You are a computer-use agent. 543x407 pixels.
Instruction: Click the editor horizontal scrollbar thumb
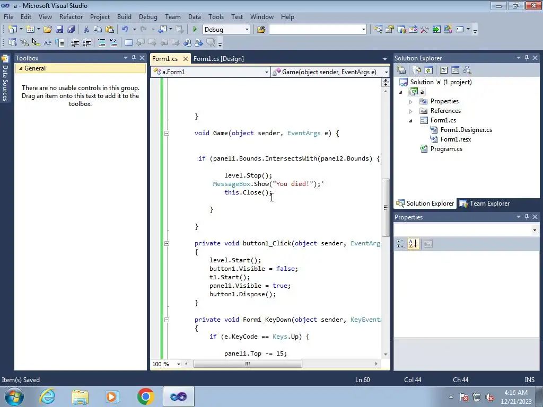pyautogui.click(x=248, y=364)
